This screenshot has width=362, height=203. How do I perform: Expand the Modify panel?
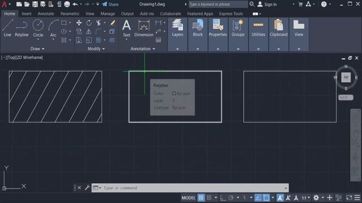pos(96,49)
